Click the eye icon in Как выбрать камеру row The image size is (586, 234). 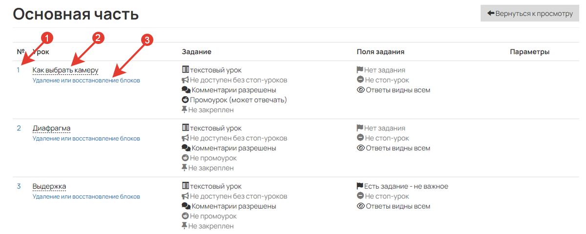pyautogui.click(x=361, y=90)
